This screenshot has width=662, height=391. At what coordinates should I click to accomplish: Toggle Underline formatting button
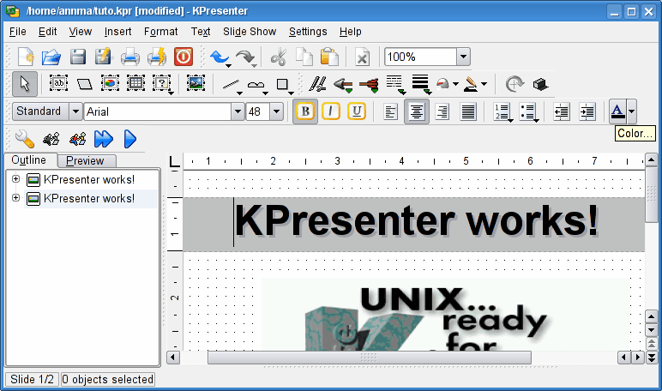[x=357, y=111]
